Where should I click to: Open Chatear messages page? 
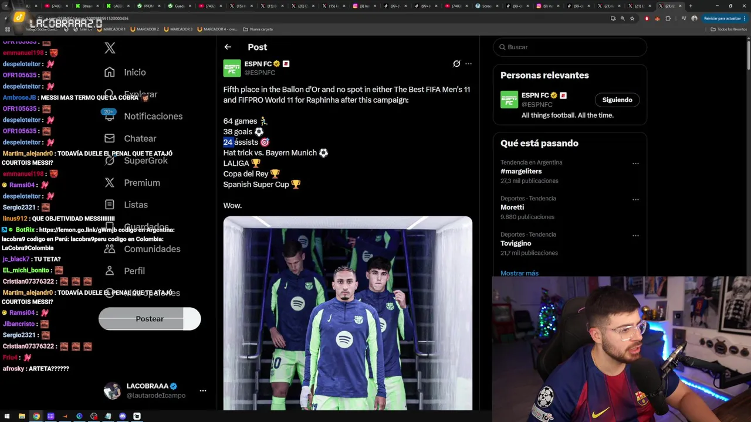tap(140, 138)
